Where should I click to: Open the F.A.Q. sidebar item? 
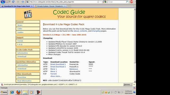[28, 44]
